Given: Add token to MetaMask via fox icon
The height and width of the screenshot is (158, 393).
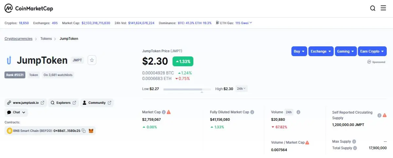Looking at the screenshot, I should coord(91,131).
